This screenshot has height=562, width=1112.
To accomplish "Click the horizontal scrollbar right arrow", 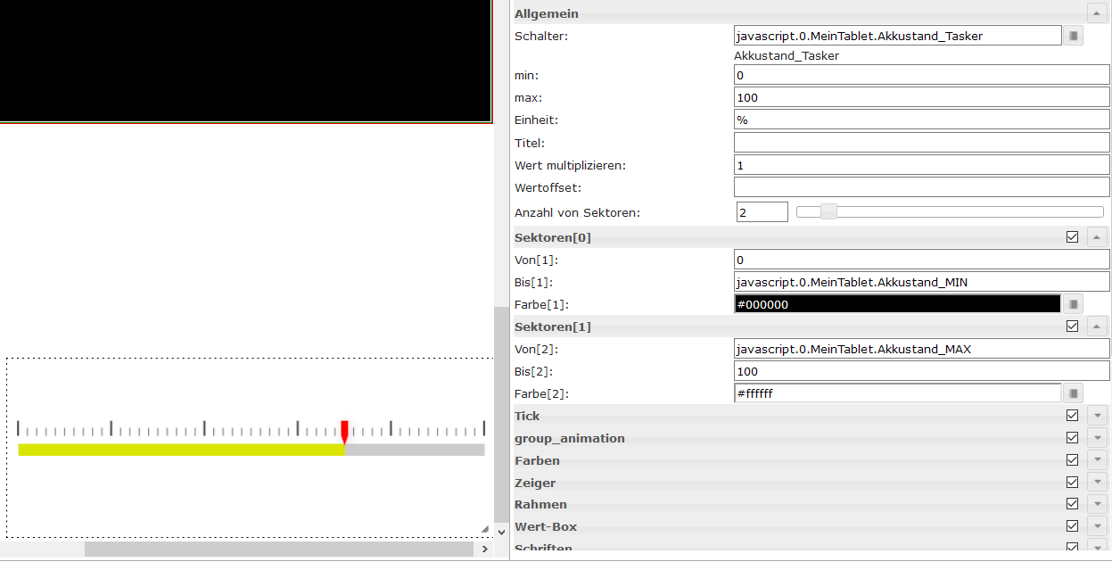I will (484, 550).
